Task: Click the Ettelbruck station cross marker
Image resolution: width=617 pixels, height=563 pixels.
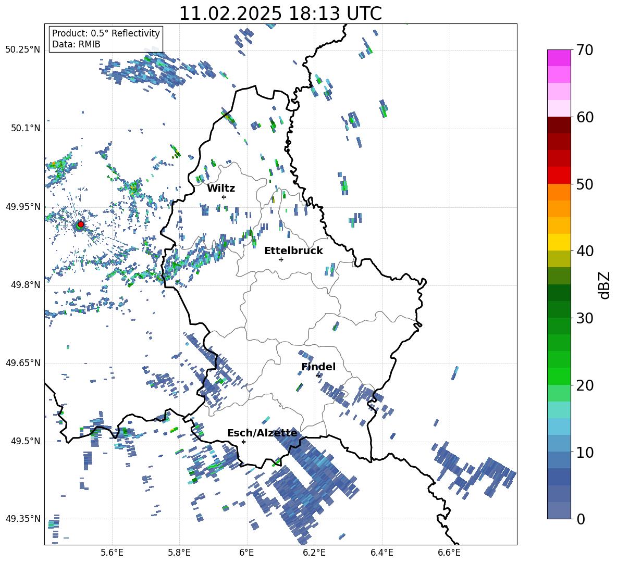Action: (281, 259)
